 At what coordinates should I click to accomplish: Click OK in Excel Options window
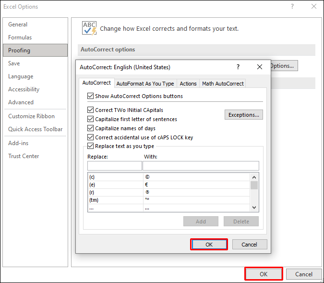click(264, 274)
